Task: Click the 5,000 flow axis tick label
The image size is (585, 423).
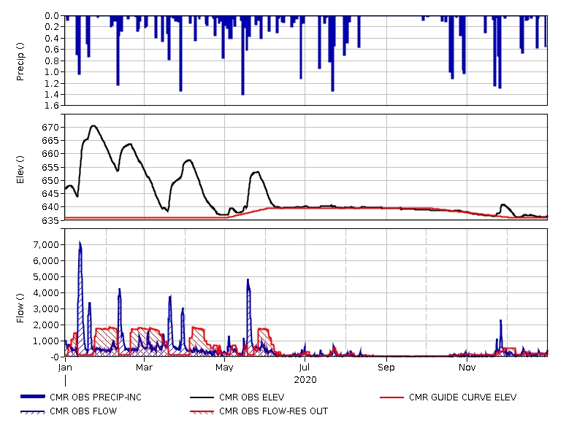Action: click(x=46, y=277)
